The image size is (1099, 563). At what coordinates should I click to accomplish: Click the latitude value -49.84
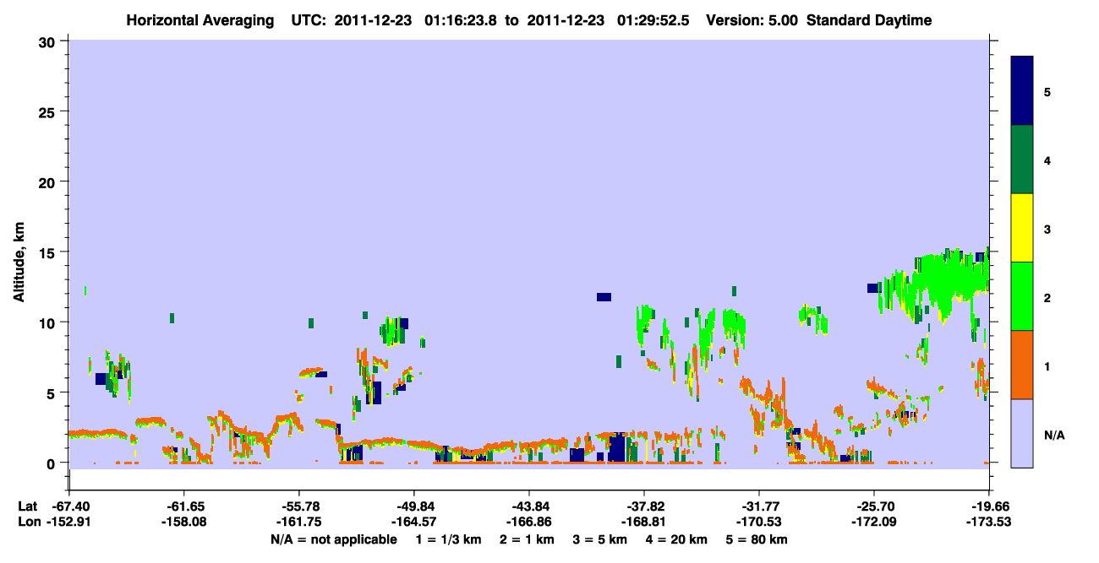414,506
